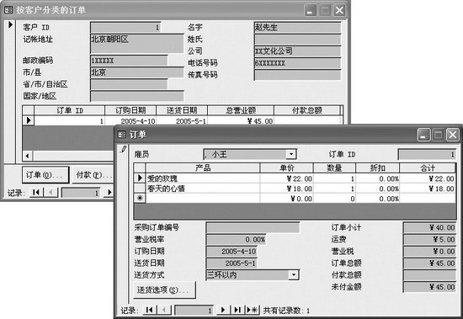Click the 订单 ID column header in customer subform
The height and width of the screenshot is (319, 463).
click(x=70, y=110)
